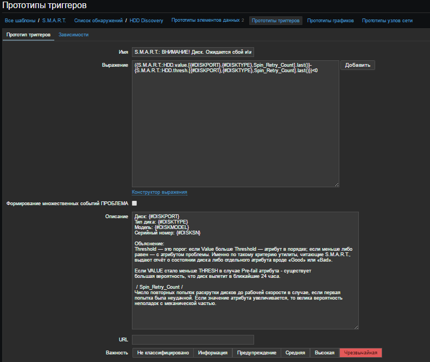Set severity to Информация

[213, 353]
